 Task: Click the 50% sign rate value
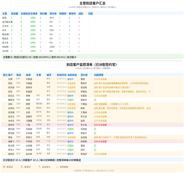[52, 30]
